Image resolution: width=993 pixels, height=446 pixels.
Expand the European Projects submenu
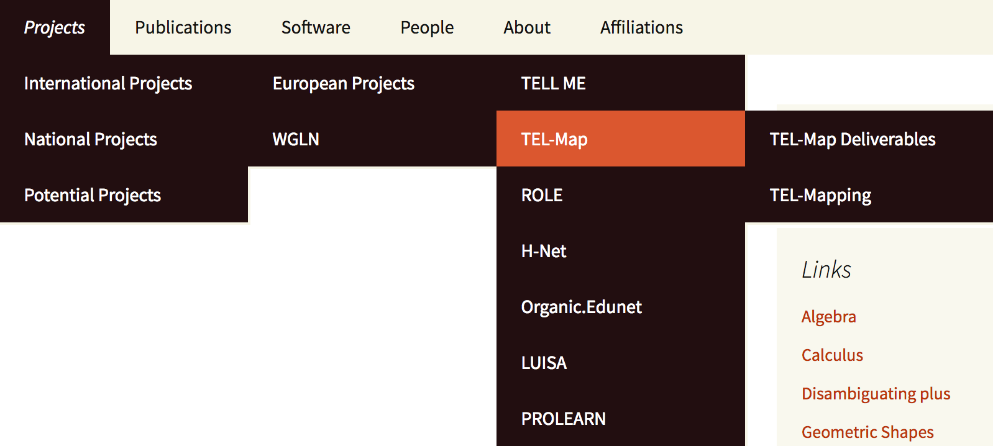pyautogui.click(x=344, y=83)
